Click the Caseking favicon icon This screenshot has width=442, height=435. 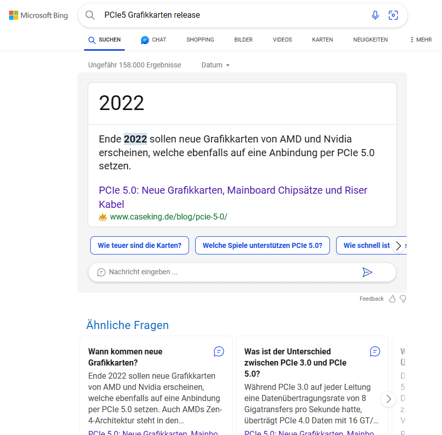coord(103,217)
